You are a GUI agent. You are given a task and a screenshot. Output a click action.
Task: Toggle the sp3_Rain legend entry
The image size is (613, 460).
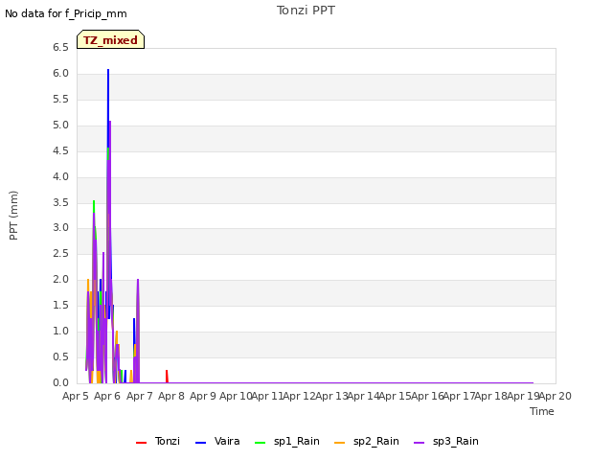click(446, 441)
